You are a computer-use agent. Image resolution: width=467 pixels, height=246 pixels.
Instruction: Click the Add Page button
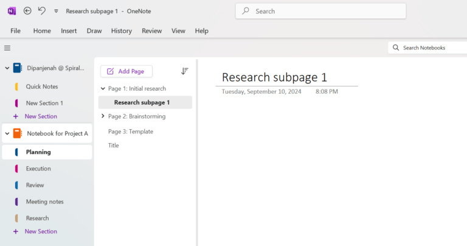[x=126, y=71]
